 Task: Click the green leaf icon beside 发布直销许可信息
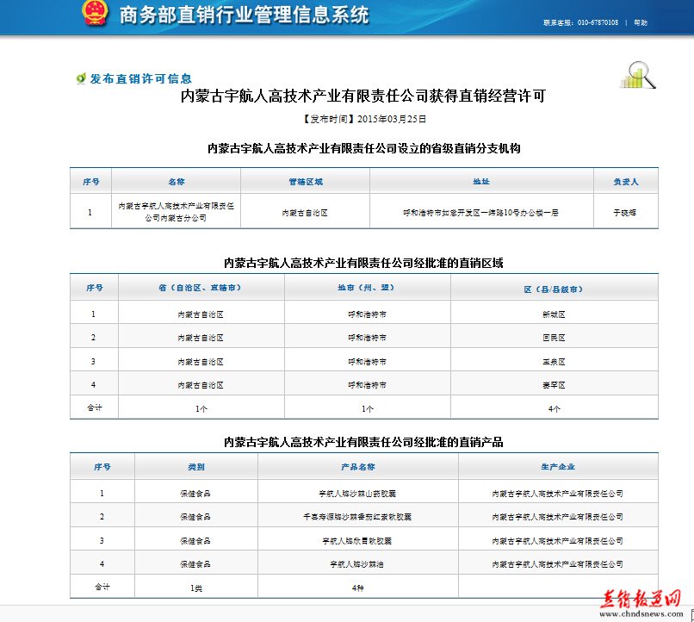[81, 78]
